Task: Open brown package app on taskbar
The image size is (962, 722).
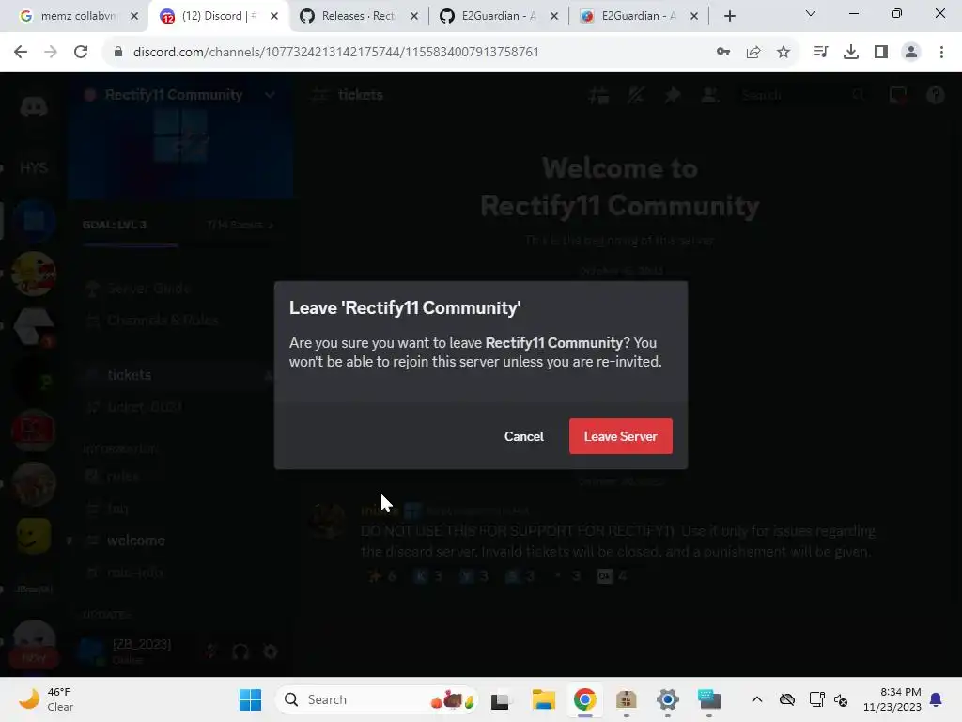Action: (x=626, y=699)
